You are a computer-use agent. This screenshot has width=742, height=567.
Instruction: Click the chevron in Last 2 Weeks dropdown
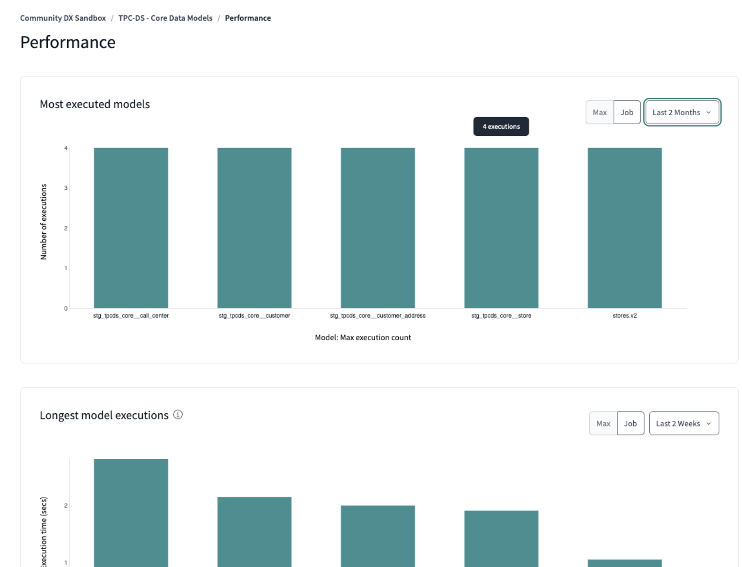[708, 424]
